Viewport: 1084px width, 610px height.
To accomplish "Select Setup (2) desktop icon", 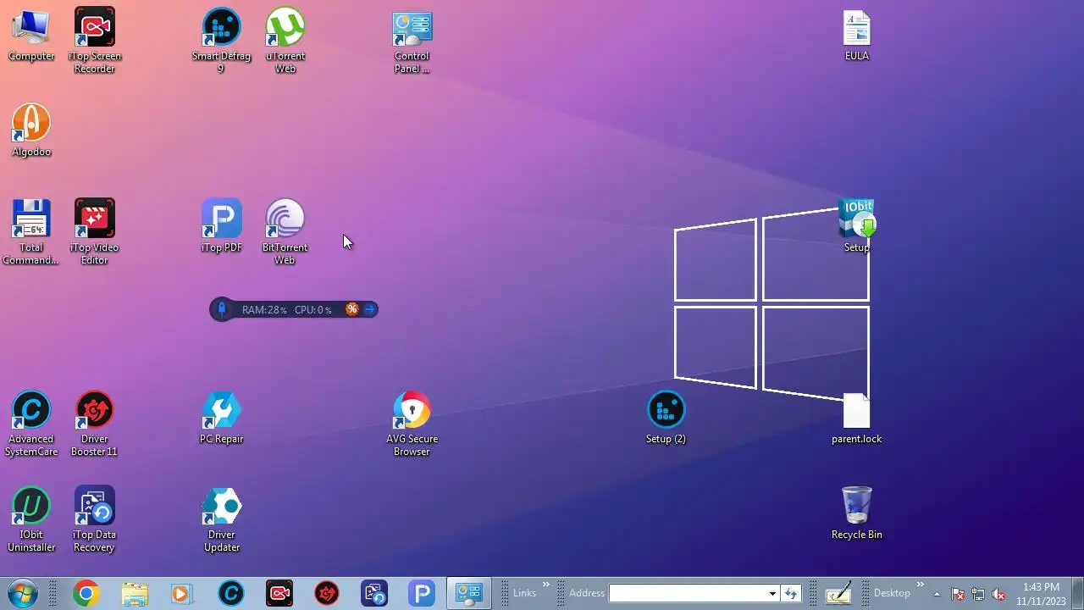I will [x=666, y=418].
